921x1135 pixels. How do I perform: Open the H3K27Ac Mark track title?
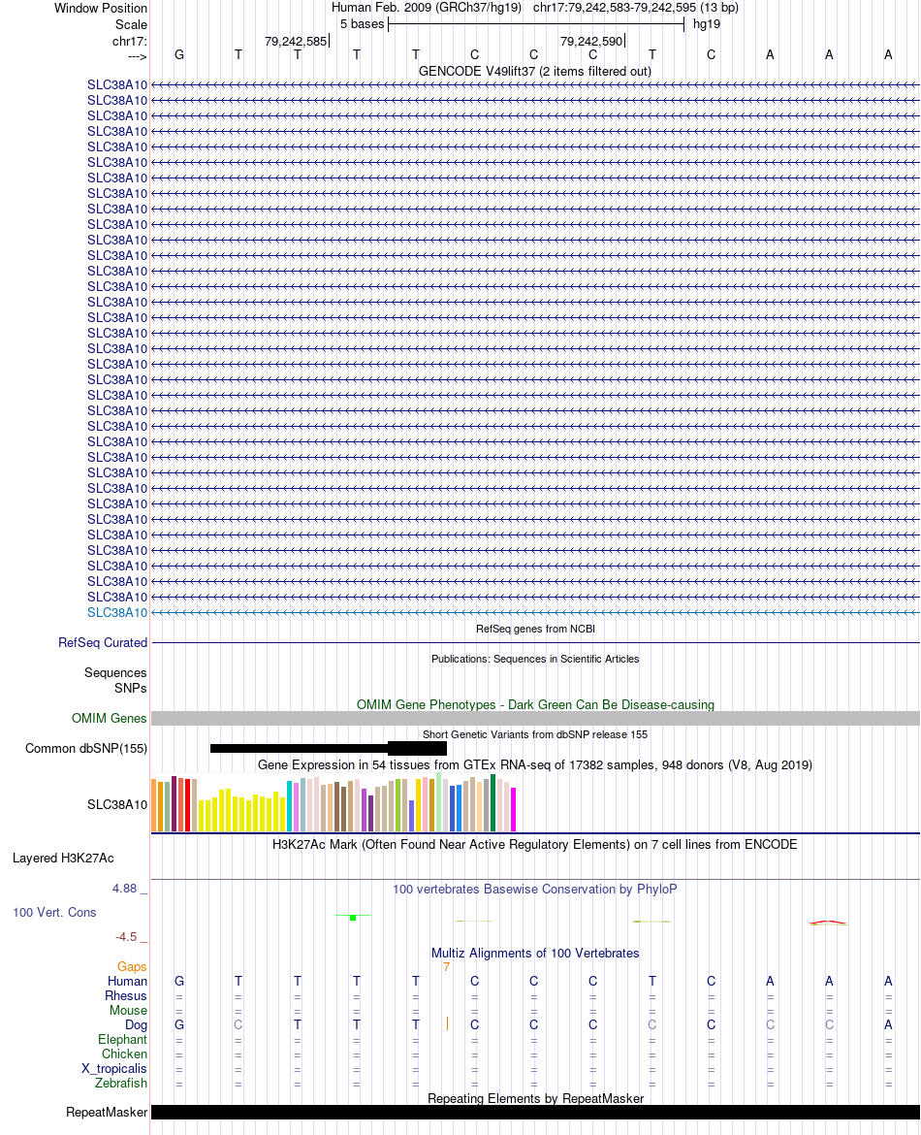[x=534, y=844]
